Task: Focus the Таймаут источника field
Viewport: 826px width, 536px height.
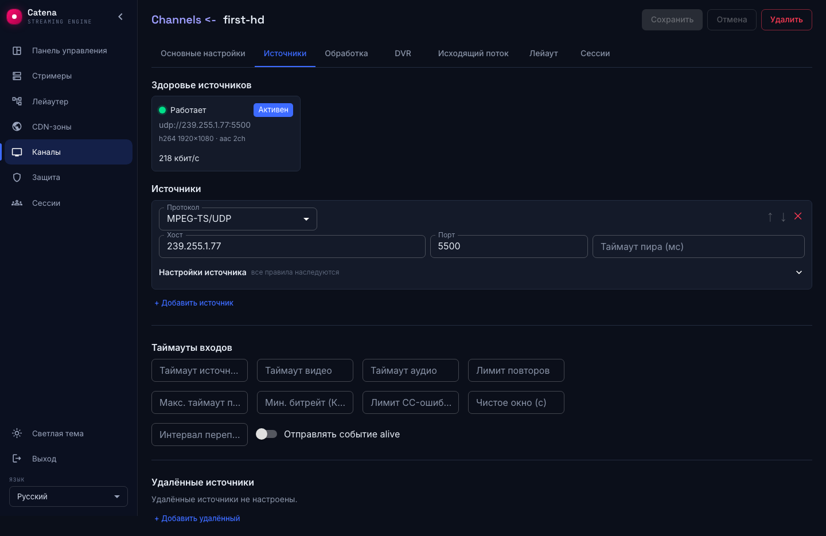Action: click(x=200, y=370)
